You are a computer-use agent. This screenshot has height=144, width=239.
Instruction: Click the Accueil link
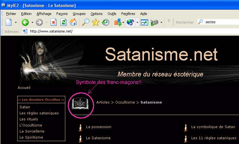(24, 88)
